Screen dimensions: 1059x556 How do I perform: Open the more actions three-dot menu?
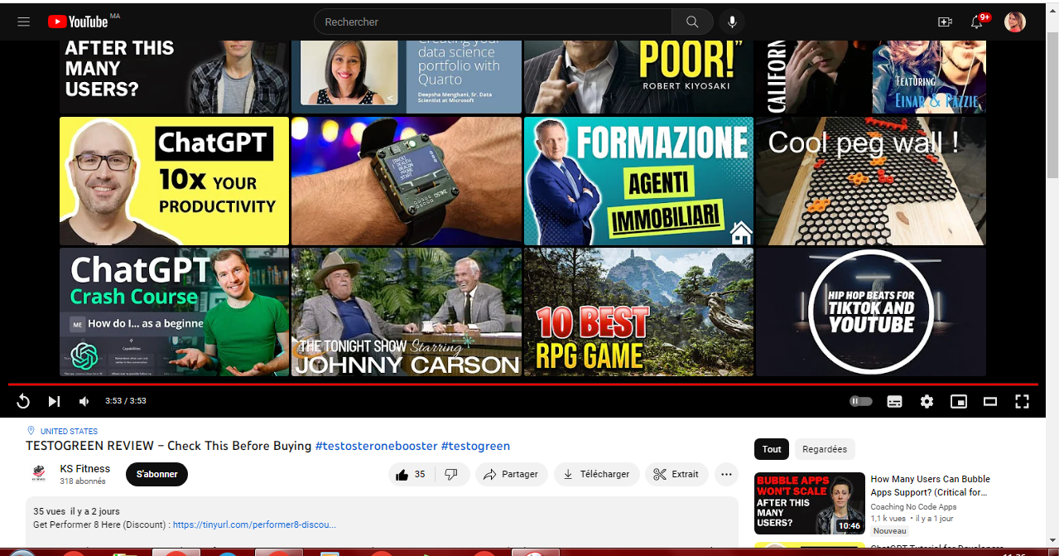coord(726,474)
